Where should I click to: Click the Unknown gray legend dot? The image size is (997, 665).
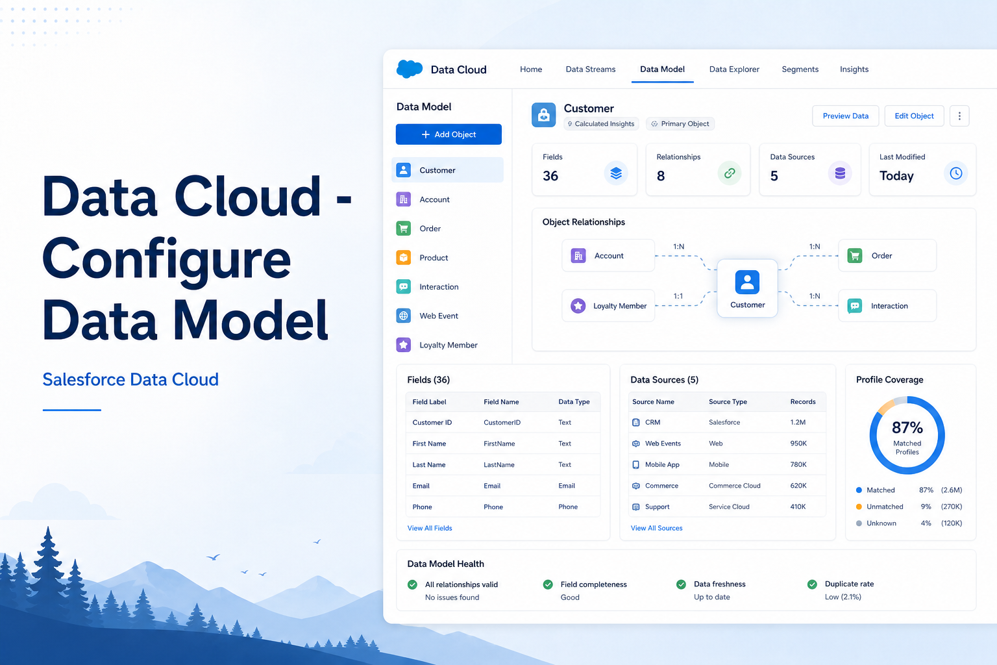click(x=859, y=523)
